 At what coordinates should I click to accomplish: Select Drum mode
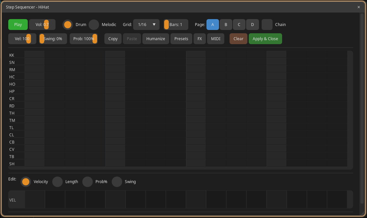[67, 24]
